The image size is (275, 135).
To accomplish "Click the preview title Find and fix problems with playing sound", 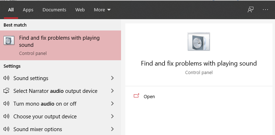I will coord(199,63).
